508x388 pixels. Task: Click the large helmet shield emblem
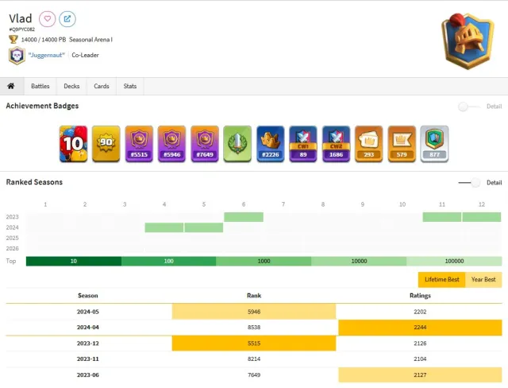click(467, 41)
